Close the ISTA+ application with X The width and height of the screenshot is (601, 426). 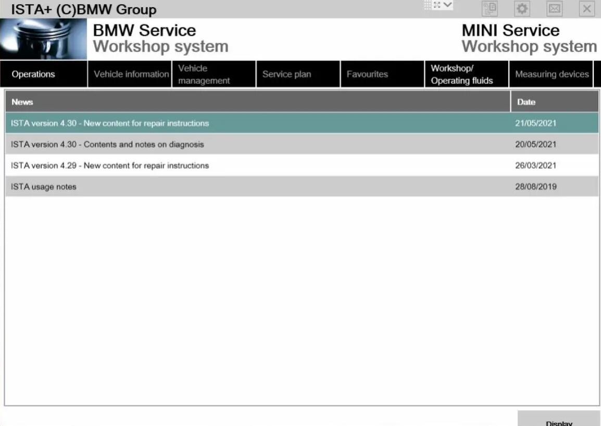coord(587,8)
